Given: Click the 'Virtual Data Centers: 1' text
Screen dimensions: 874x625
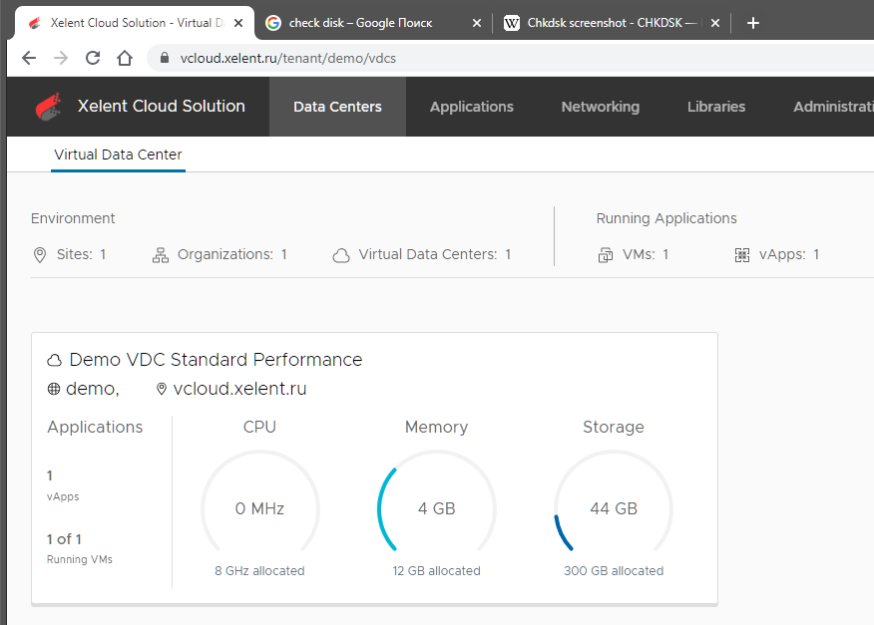Looking at the screenshot, I should pos(435,254).
